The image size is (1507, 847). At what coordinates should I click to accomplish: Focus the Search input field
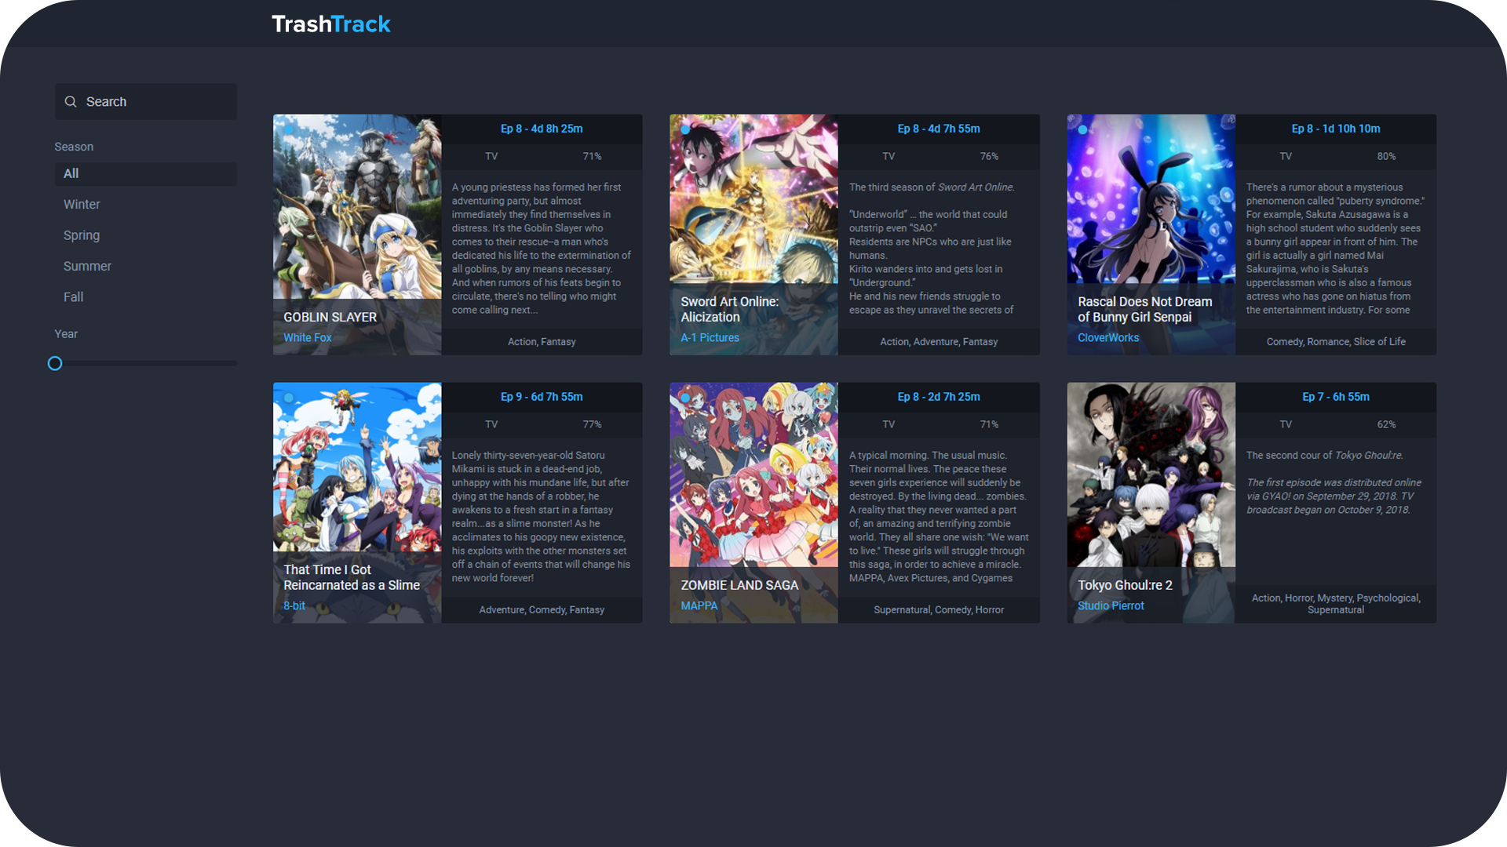157,102
